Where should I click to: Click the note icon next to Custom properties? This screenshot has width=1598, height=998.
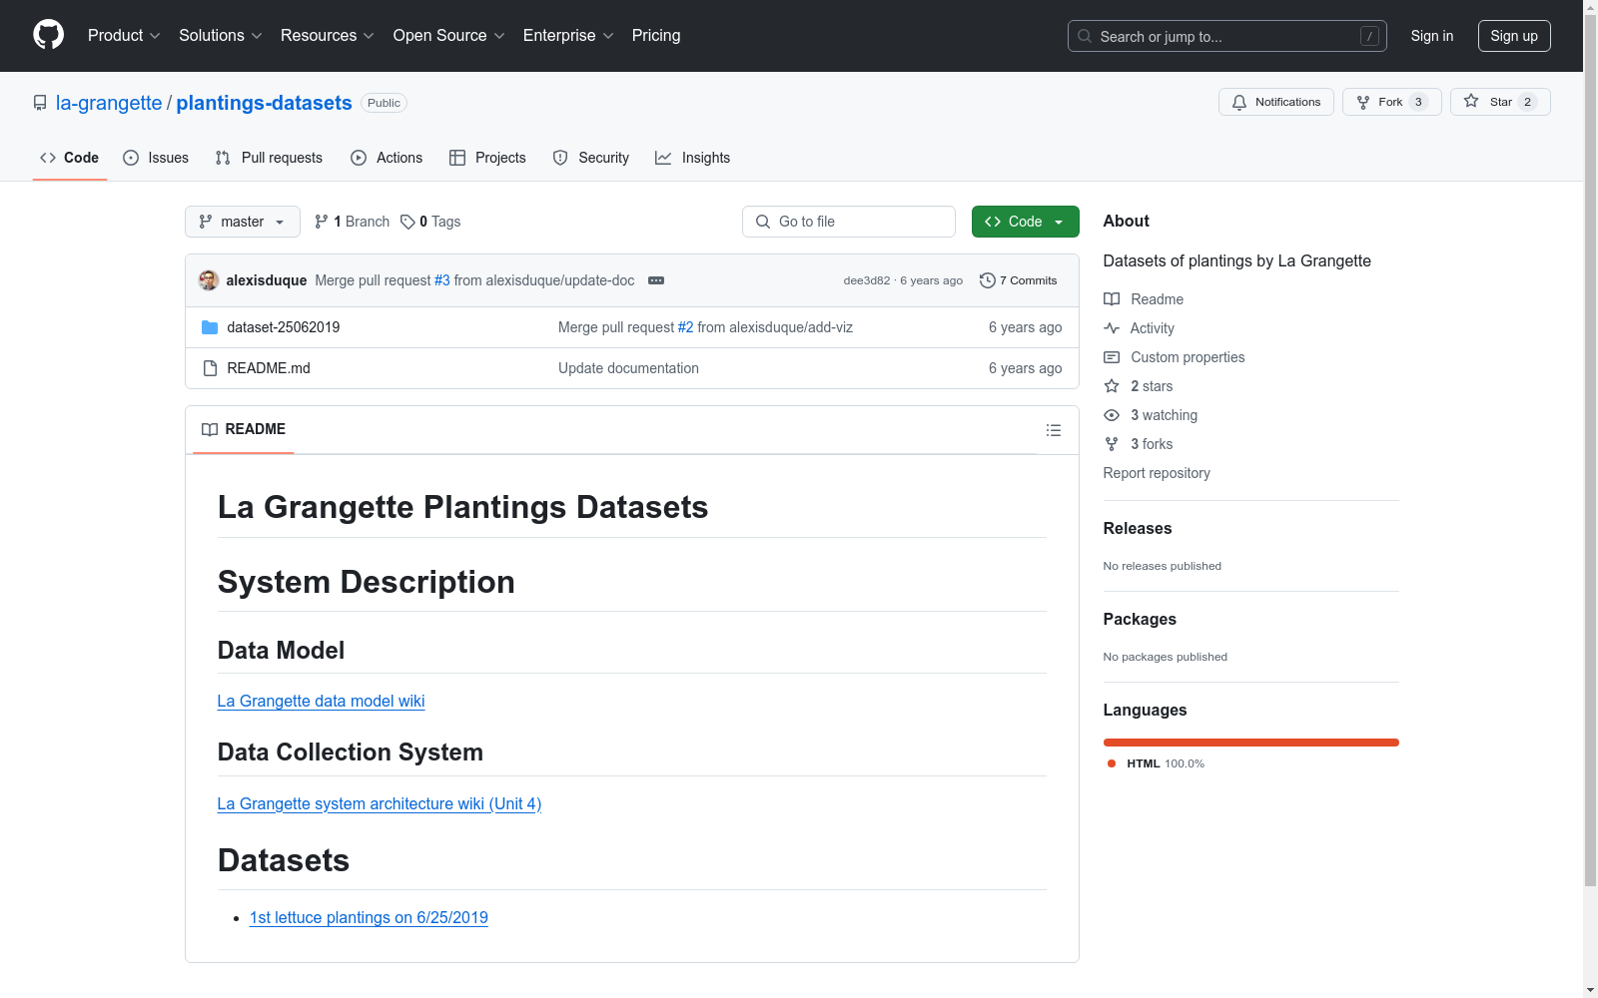(1112, 357)
